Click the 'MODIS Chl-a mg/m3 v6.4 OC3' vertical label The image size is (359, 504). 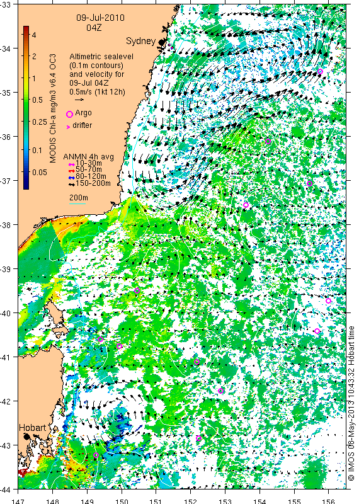53,108
